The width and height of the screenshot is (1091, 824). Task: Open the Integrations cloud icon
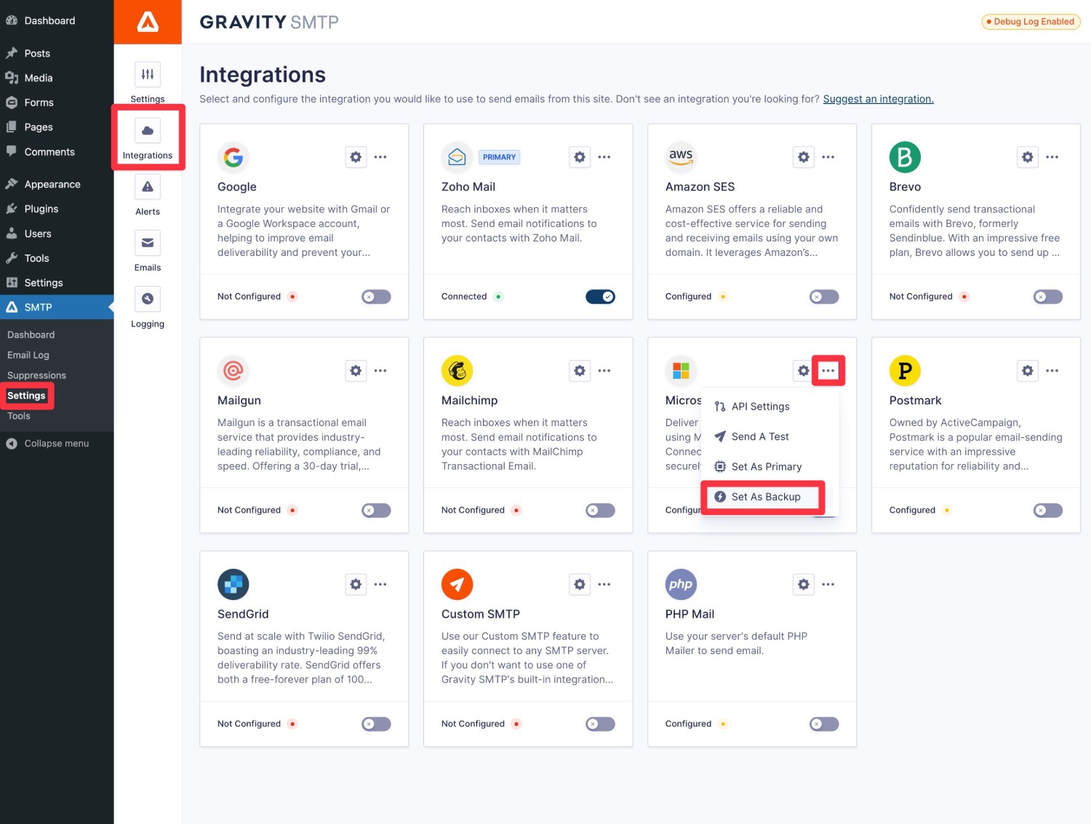coord(148,131)
